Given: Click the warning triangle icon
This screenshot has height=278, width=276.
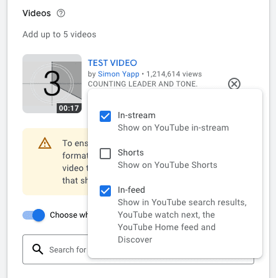Looking at the screenshot, I should tap(45, 143).
